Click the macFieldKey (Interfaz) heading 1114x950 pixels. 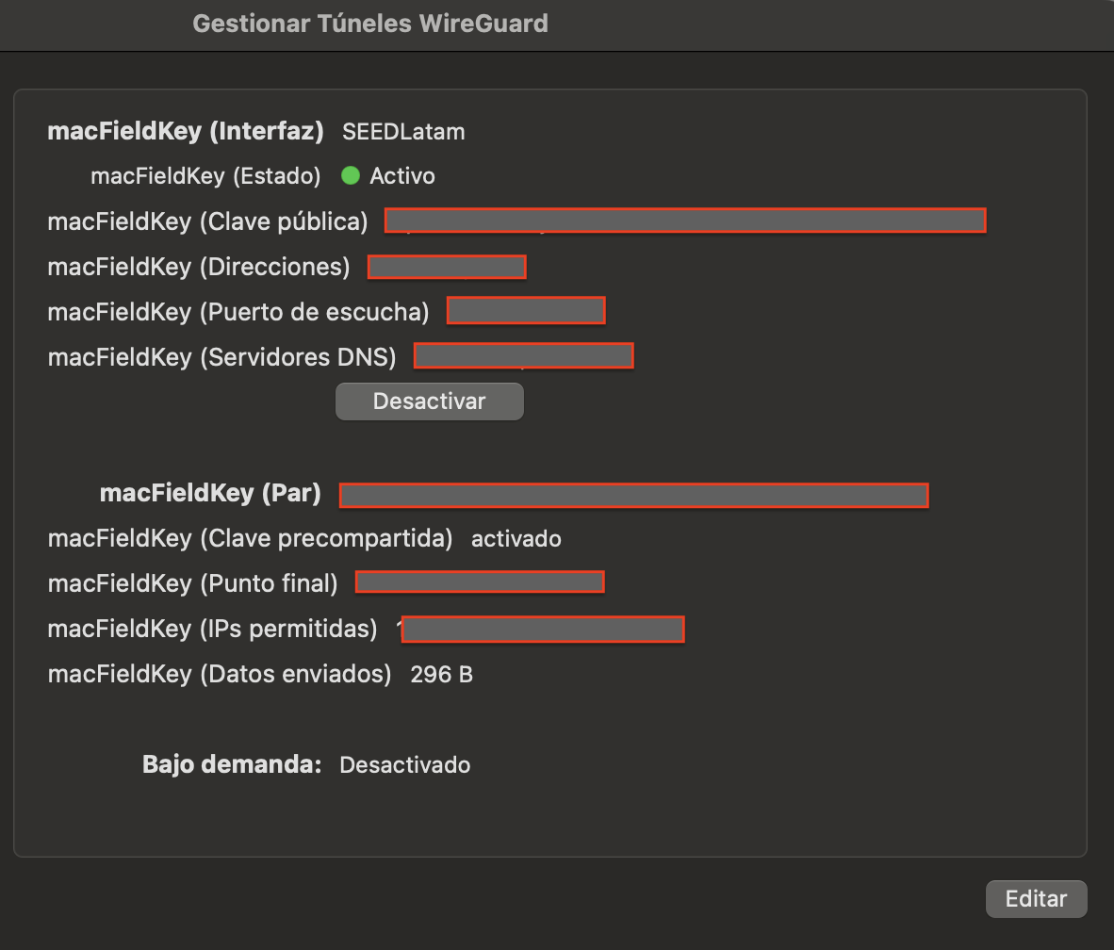186,131
